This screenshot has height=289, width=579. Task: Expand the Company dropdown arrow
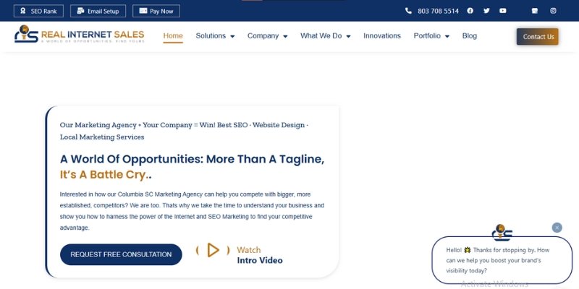[285, 36]
